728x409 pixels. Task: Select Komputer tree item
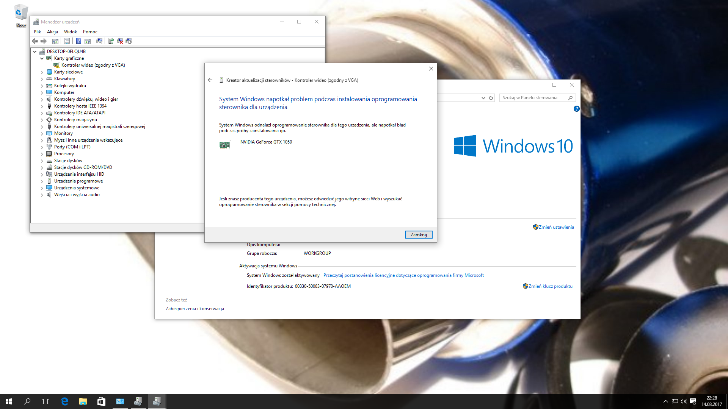pyautogui.click(x=64, y=92)
